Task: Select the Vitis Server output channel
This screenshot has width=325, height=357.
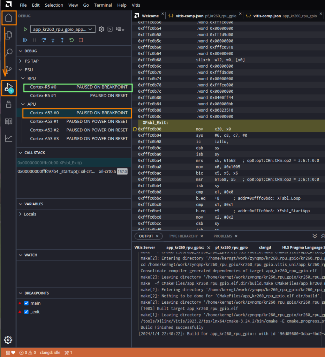Action: tap(145, 248)
